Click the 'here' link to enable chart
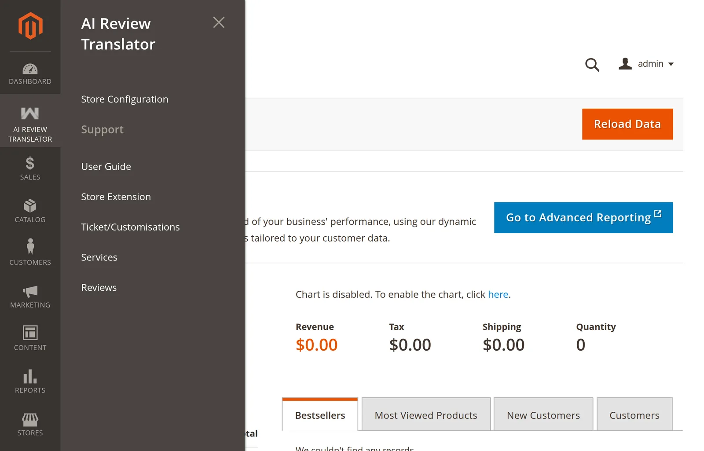The image size is (704, 451). pyautogui.click(x=498, y=294)
